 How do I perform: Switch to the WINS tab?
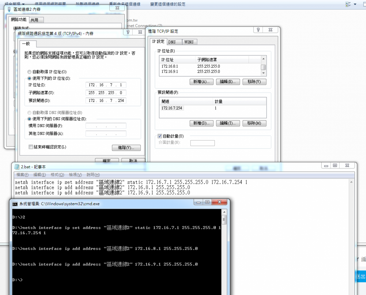click(189, 42)
